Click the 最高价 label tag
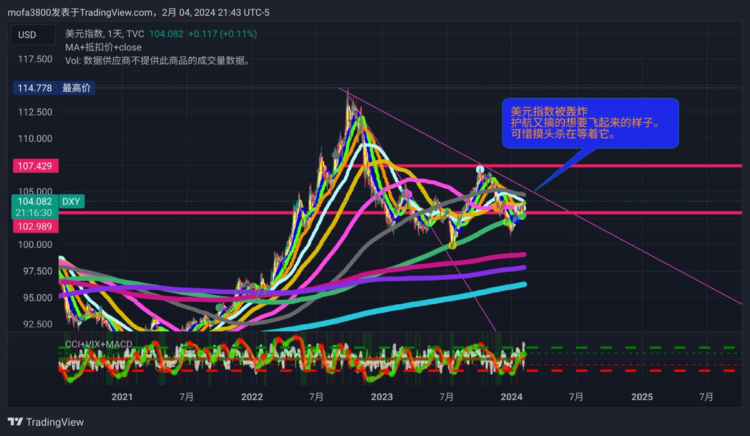 pyautogui.click(x=76, y=88)
